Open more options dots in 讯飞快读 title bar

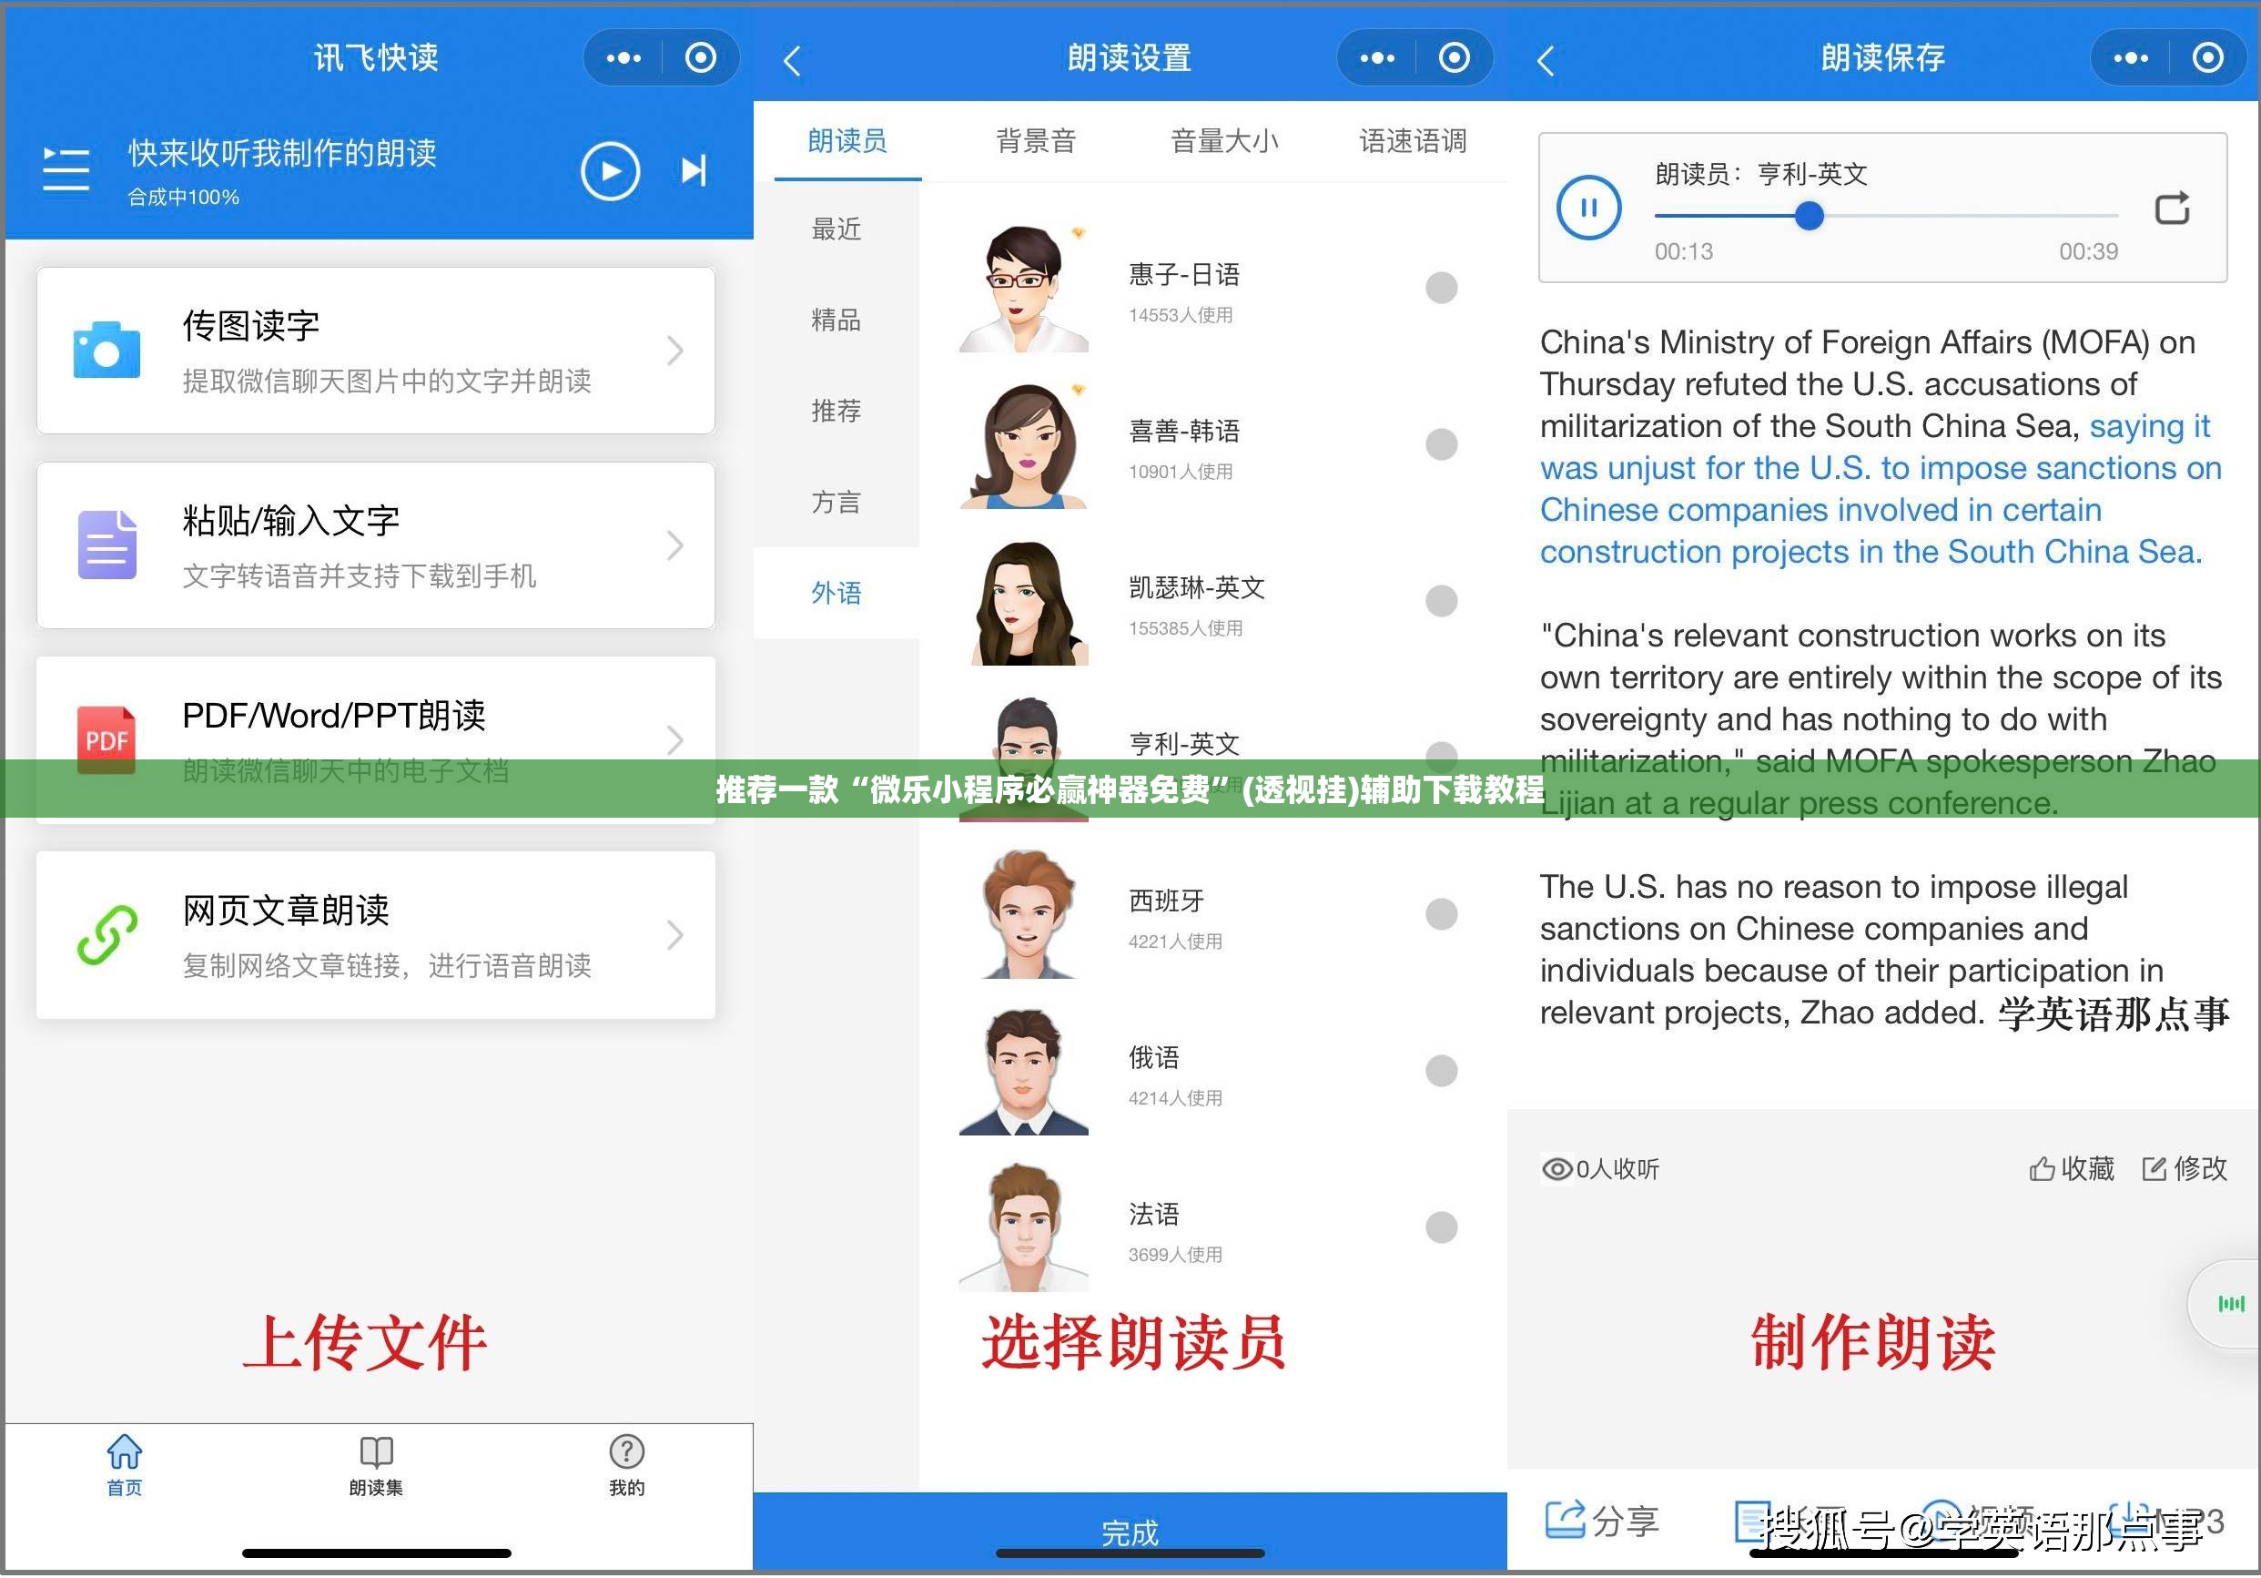pyautogui.click(x=624, y=58)
